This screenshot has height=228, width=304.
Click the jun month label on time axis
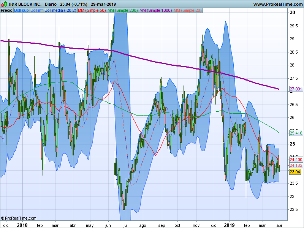(x=108, y=225)
